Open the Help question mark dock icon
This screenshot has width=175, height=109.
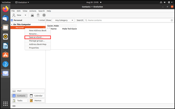click(x=5, y=64)
